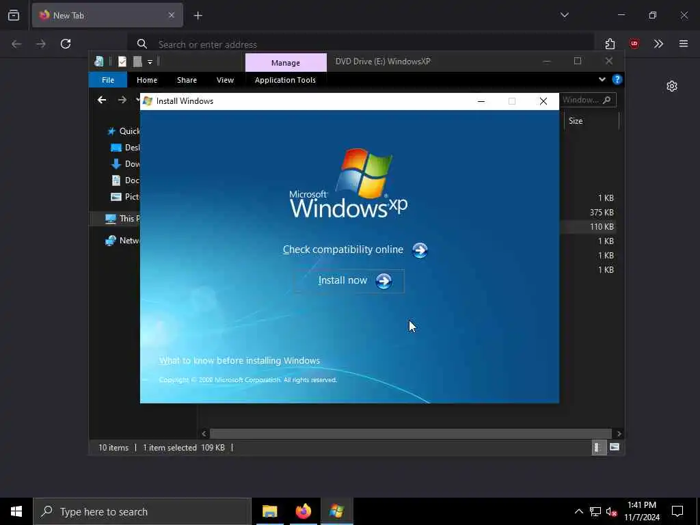Viewport: 700px width, 525px height.
Task: Reload the Firefox page
Action: (66, 44)
